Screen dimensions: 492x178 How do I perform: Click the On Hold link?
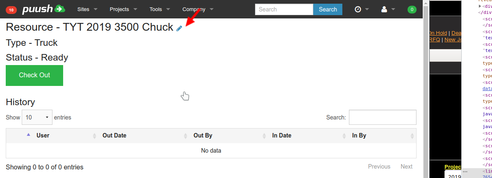(438, 33)
